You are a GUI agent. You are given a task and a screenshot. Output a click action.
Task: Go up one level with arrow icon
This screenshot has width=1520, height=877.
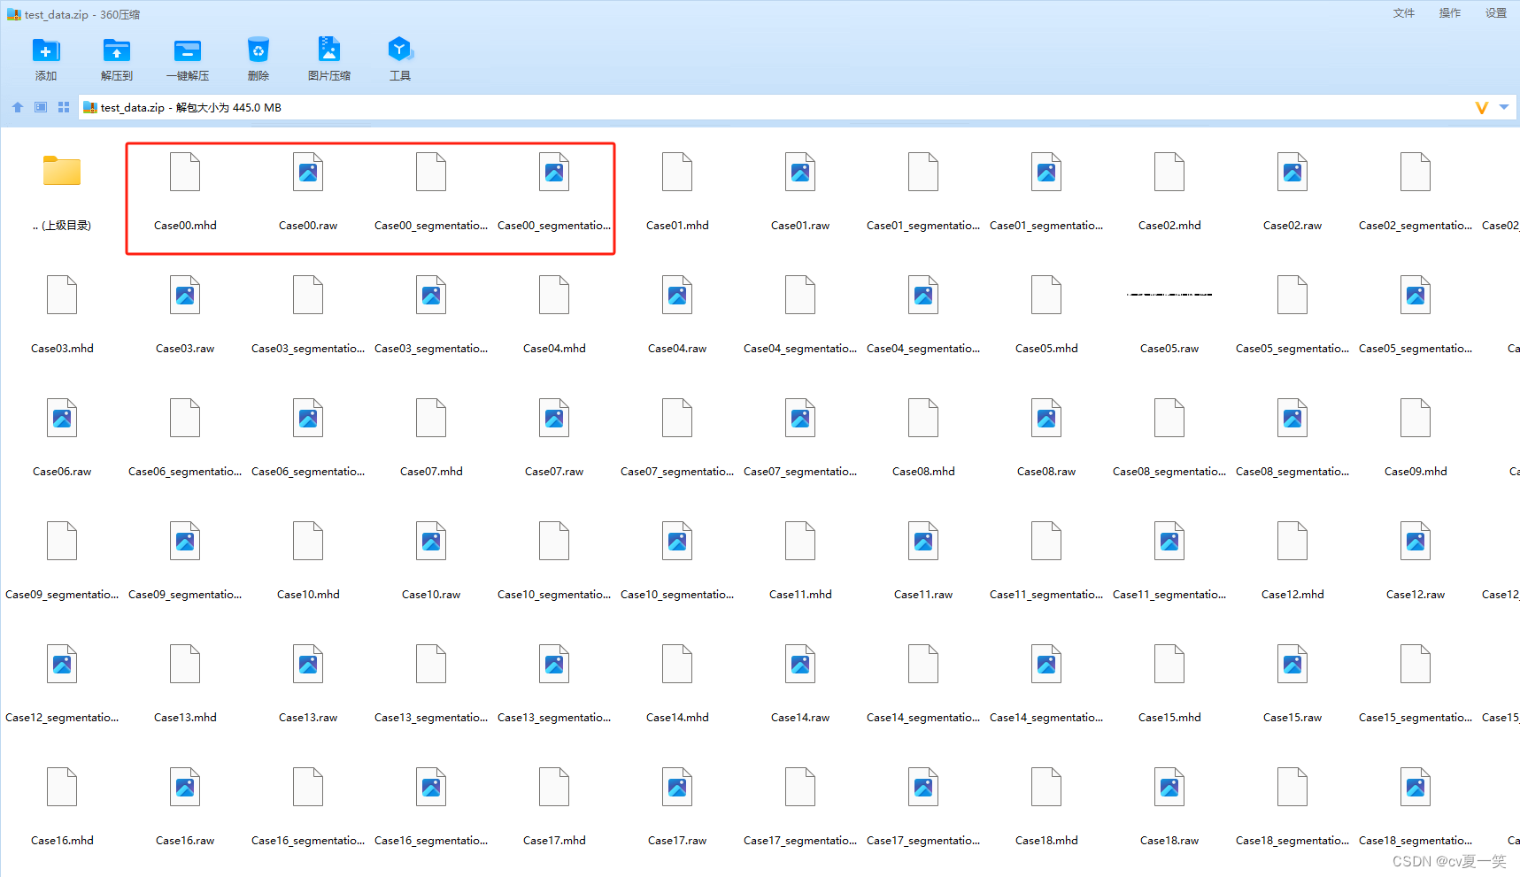coord(18,107)
